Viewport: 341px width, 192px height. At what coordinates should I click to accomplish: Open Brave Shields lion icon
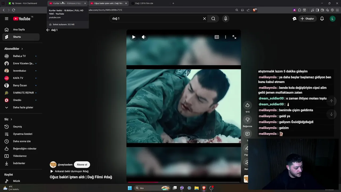[255, 10]
